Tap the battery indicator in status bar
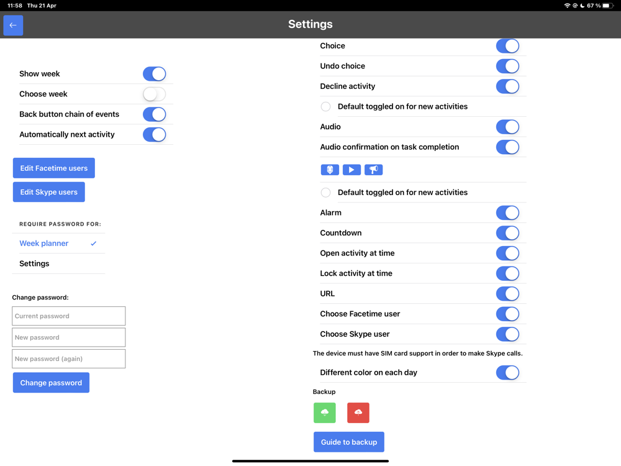This screenshot has width=621, height=466. click(x=608, y=6)
